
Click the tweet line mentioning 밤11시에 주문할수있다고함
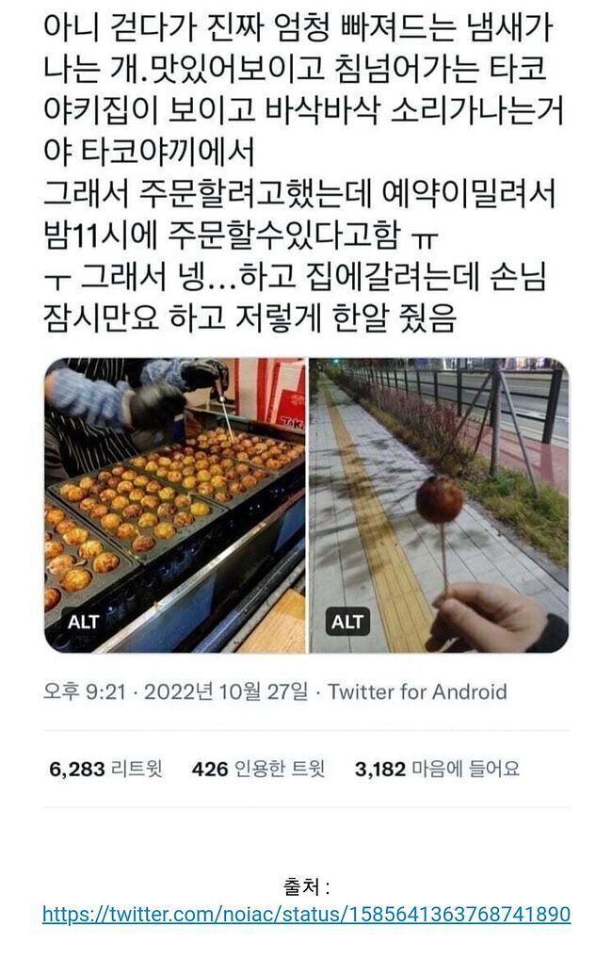pyautogui.click(x=241, y=235)
